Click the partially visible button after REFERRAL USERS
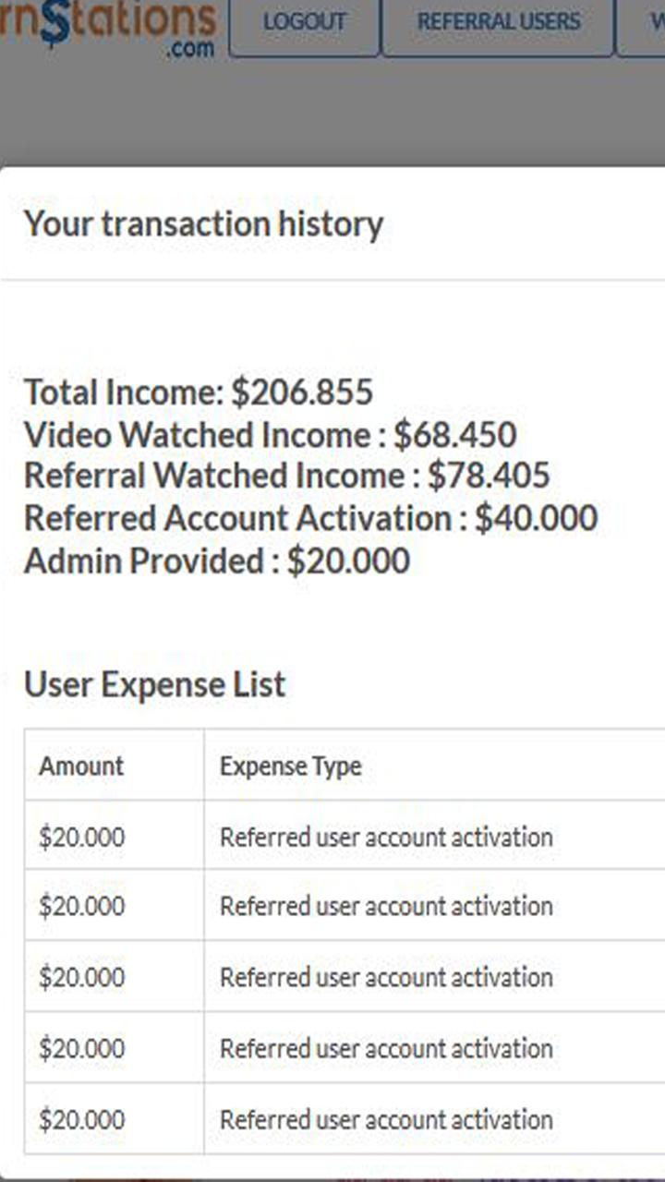The width and height of the screenshot is (665, 1182). [x=641, y=22]
